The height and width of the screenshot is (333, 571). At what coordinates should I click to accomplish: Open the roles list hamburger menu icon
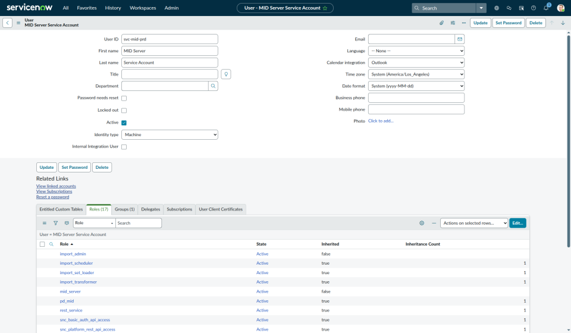(x=45, y=223)
